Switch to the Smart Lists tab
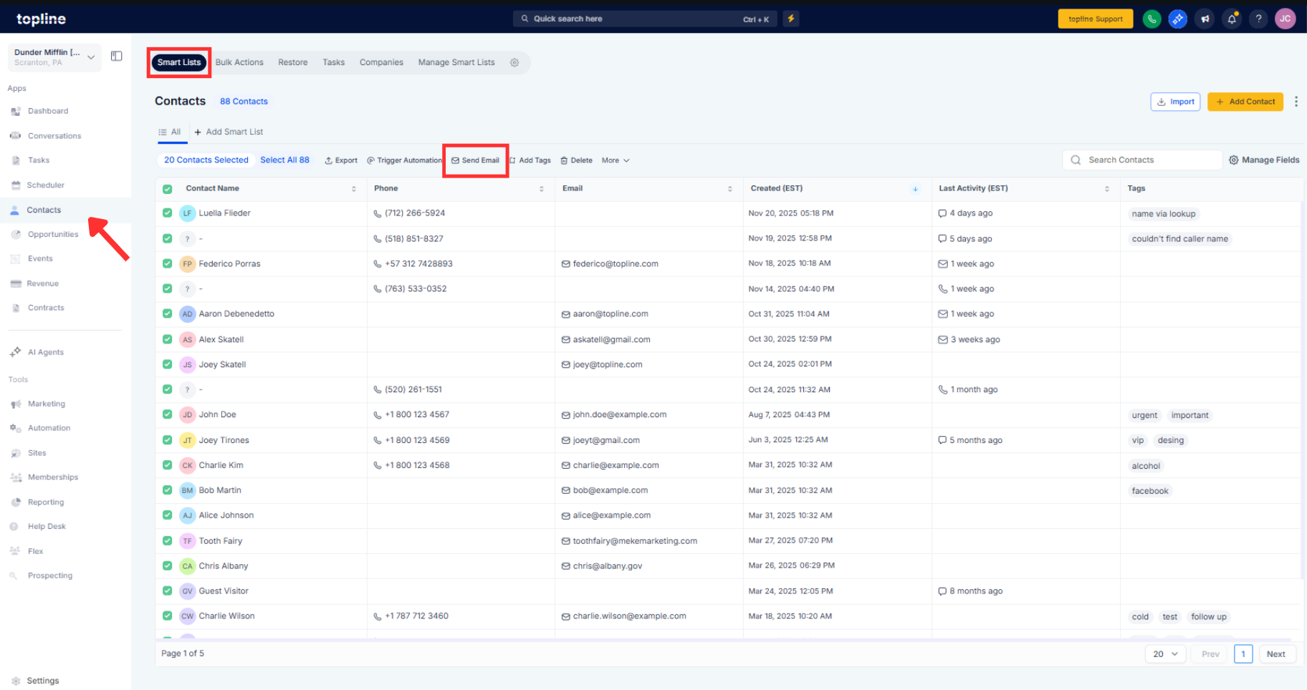 (x=179, y=62)
